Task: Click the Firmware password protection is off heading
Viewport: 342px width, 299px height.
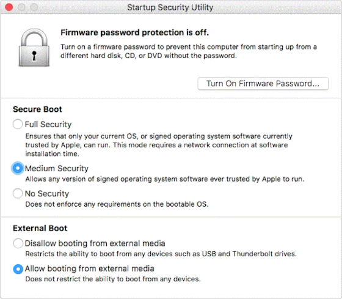Action: pyautogui.click(x=135, y=32)
